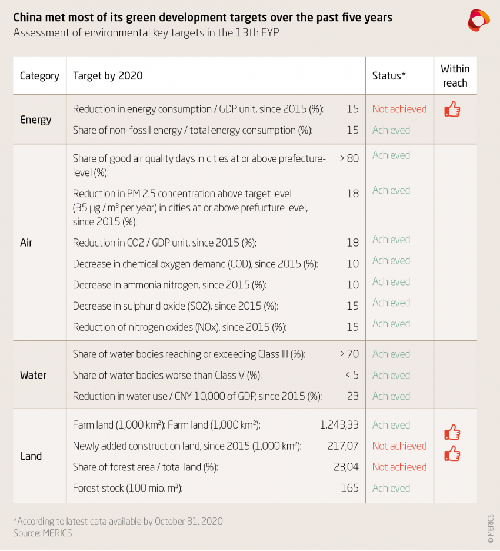Click the 'Within reach' column header
This screenshot has width=500, height=551.
[455, 76]
